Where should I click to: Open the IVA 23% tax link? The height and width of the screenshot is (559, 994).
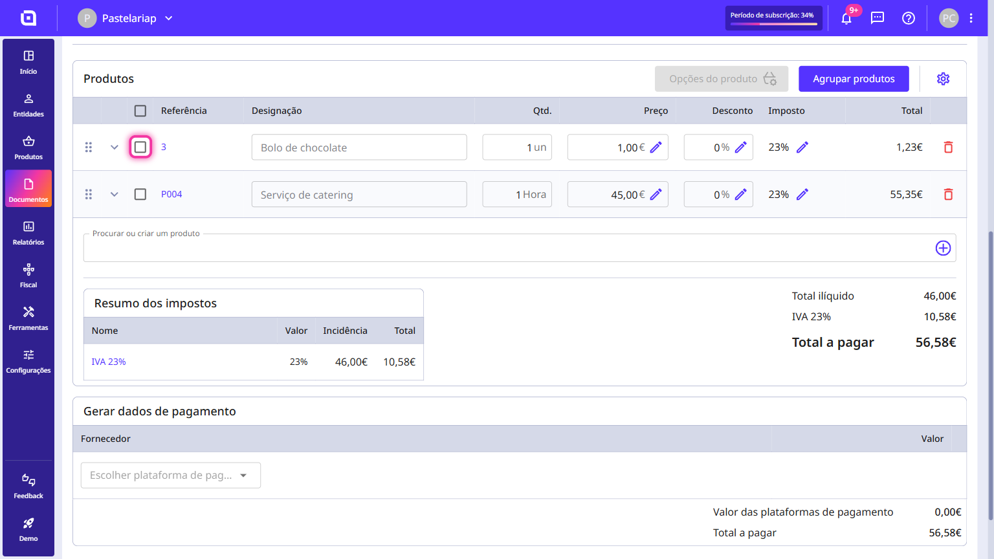109,362
